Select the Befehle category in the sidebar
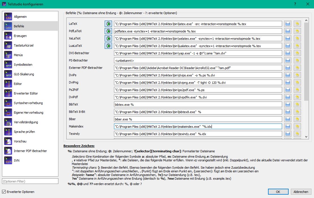 (30, 26)
